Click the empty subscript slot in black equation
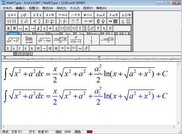 pyautogui.click(x=99, y=71)
